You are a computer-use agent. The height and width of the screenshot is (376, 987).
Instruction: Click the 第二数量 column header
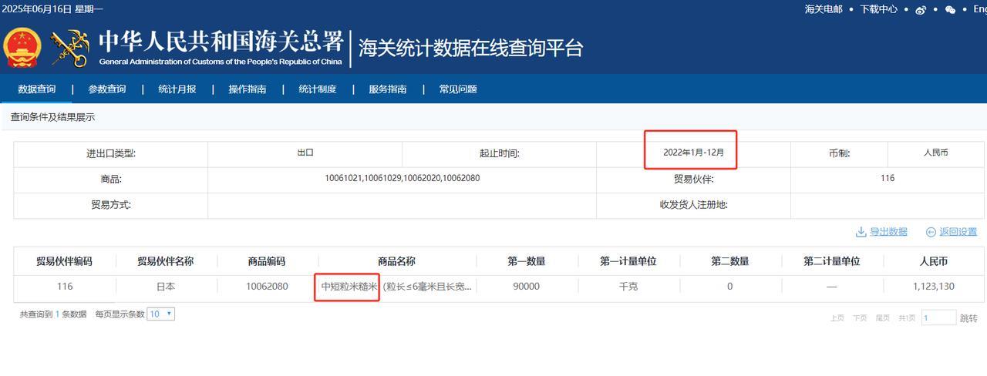tap(729, 261)
